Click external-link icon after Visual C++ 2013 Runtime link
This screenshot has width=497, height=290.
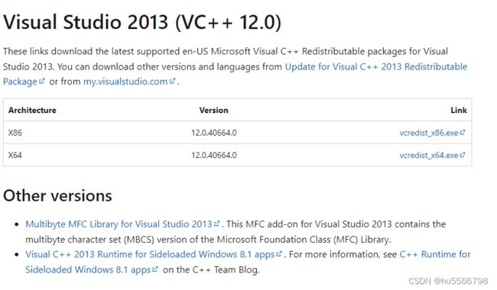click(x=279, y=254)
